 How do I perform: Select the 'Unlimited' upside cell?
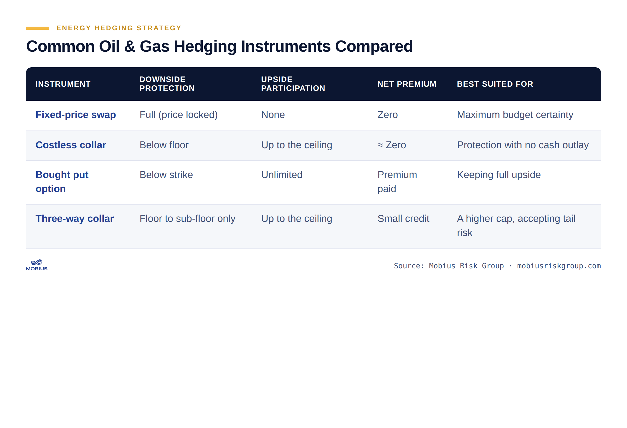[x=282, y=175]
